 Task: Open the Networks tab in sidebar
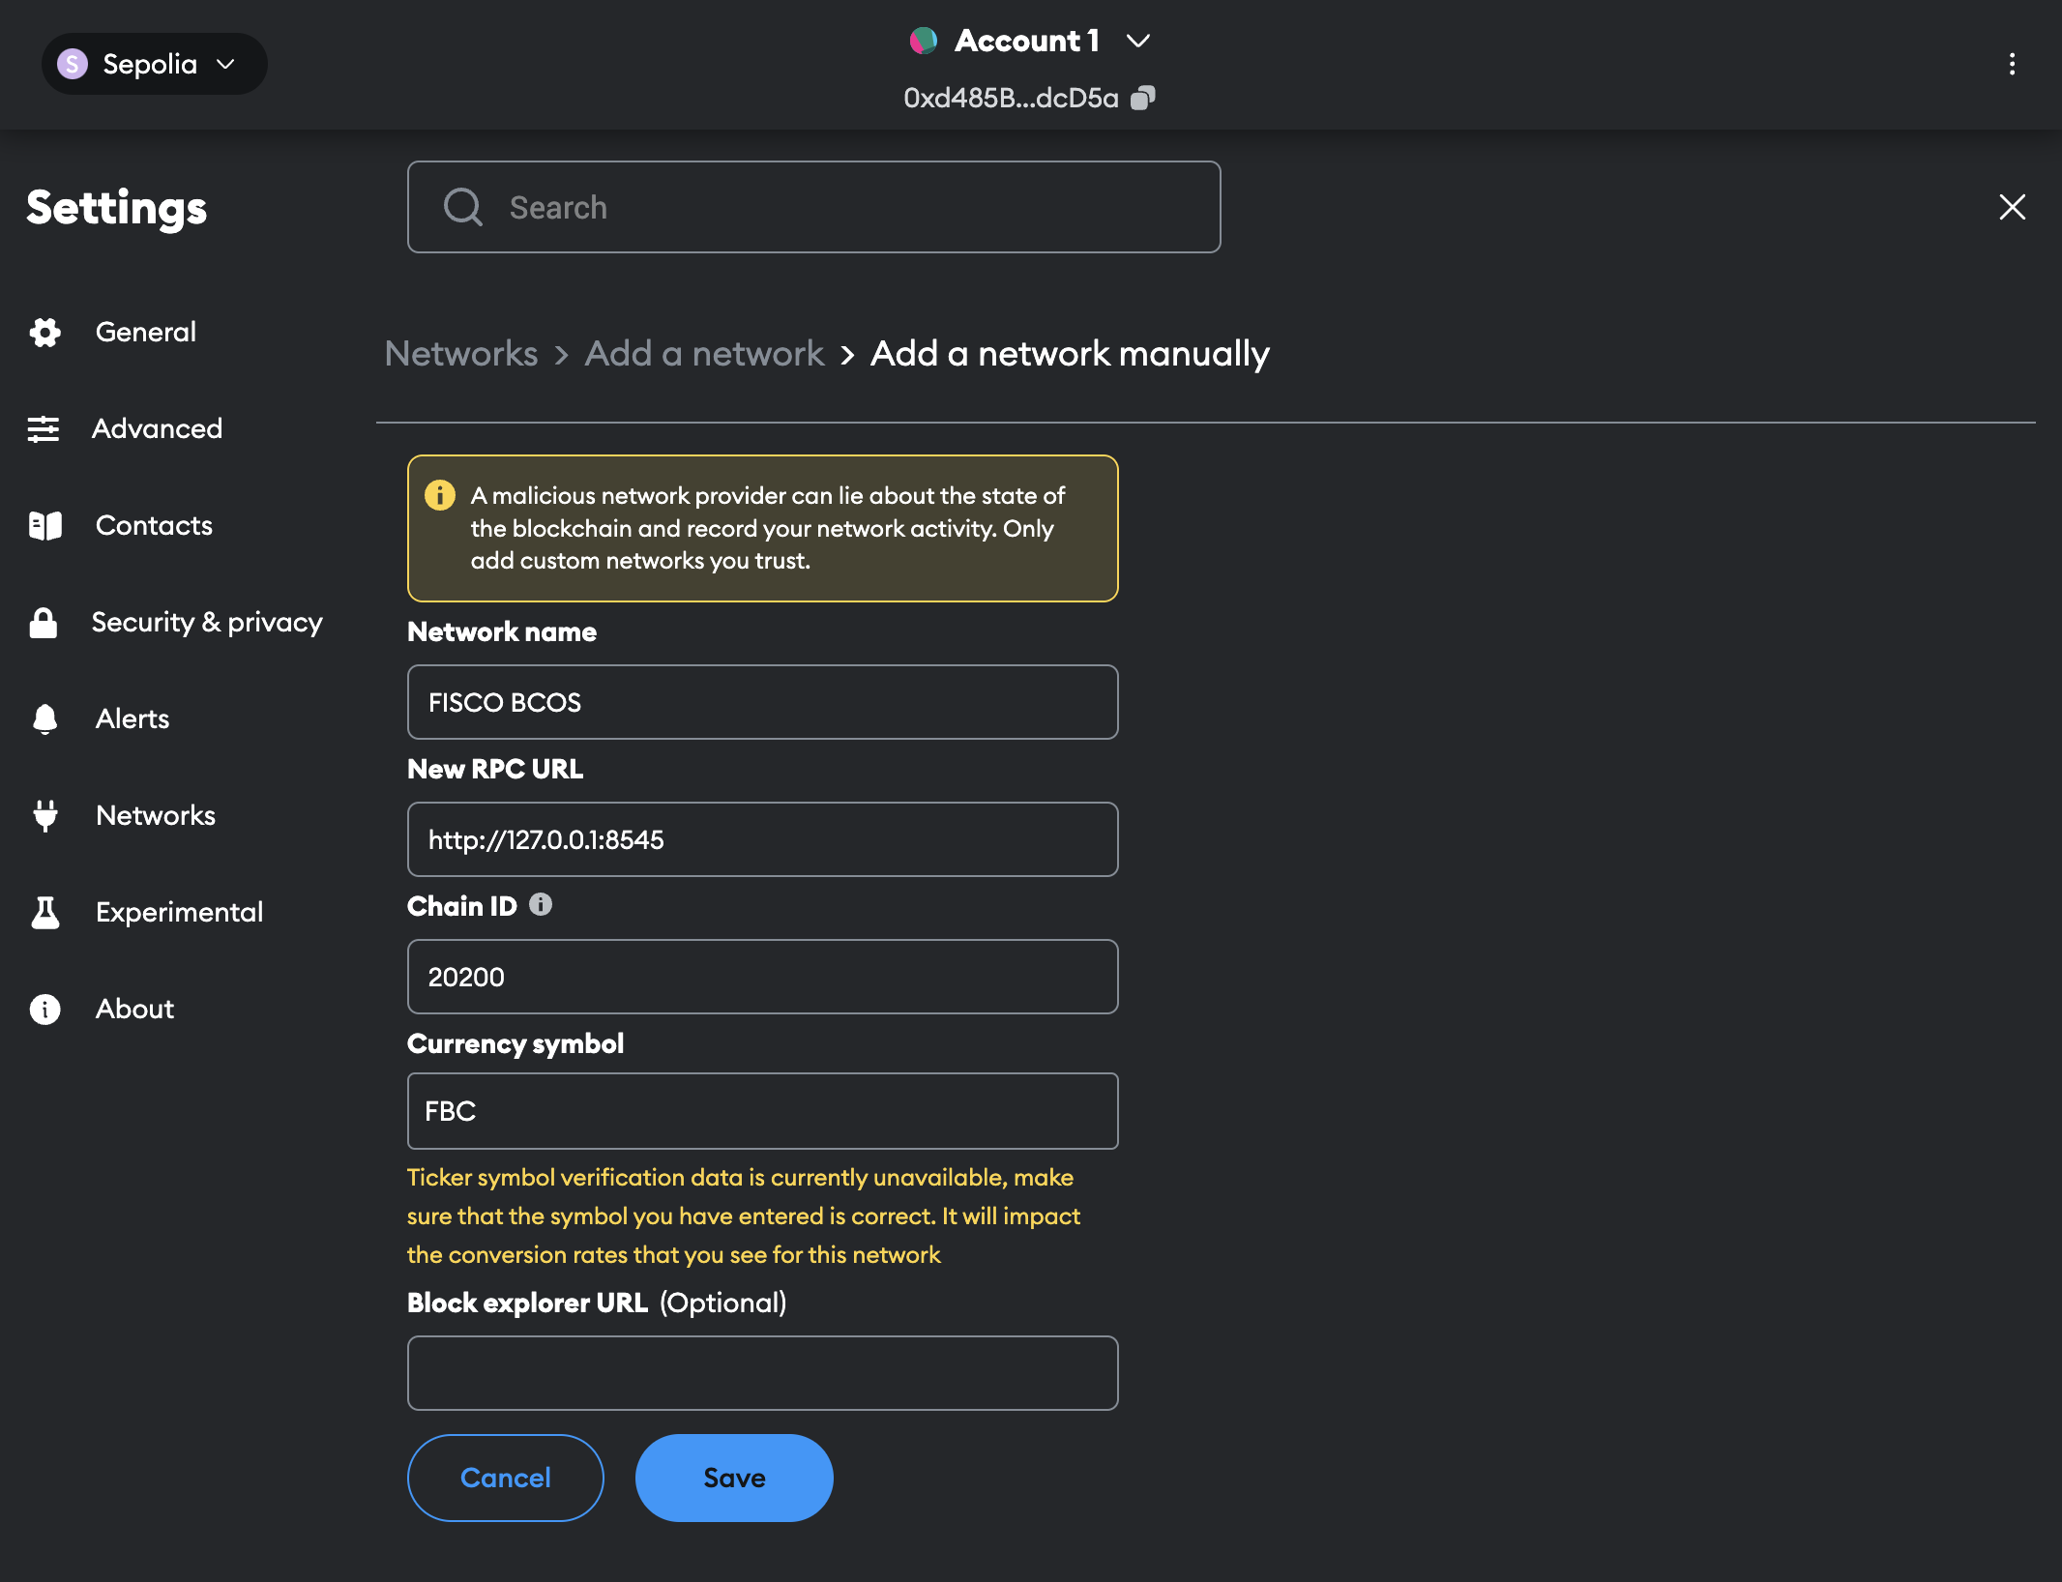pos(156,815)
